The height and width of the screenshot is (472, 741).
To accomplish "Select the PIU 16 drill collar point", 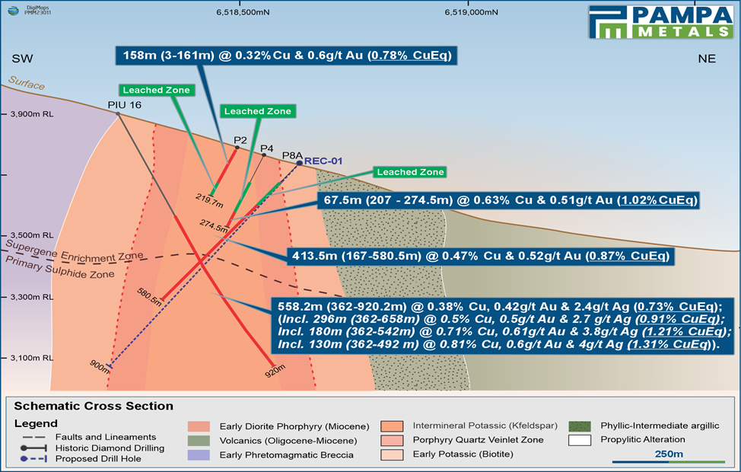I will coord(118,114).
